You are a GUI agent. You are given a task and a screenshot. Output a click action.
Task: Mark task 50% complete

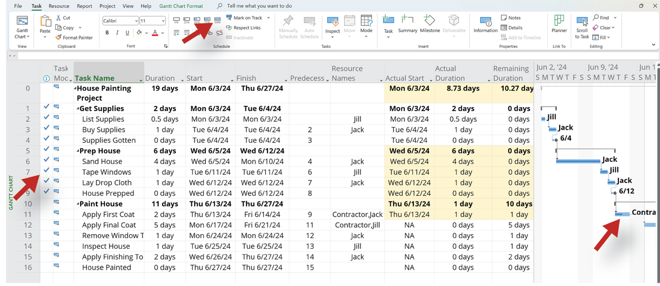(197, 19)
